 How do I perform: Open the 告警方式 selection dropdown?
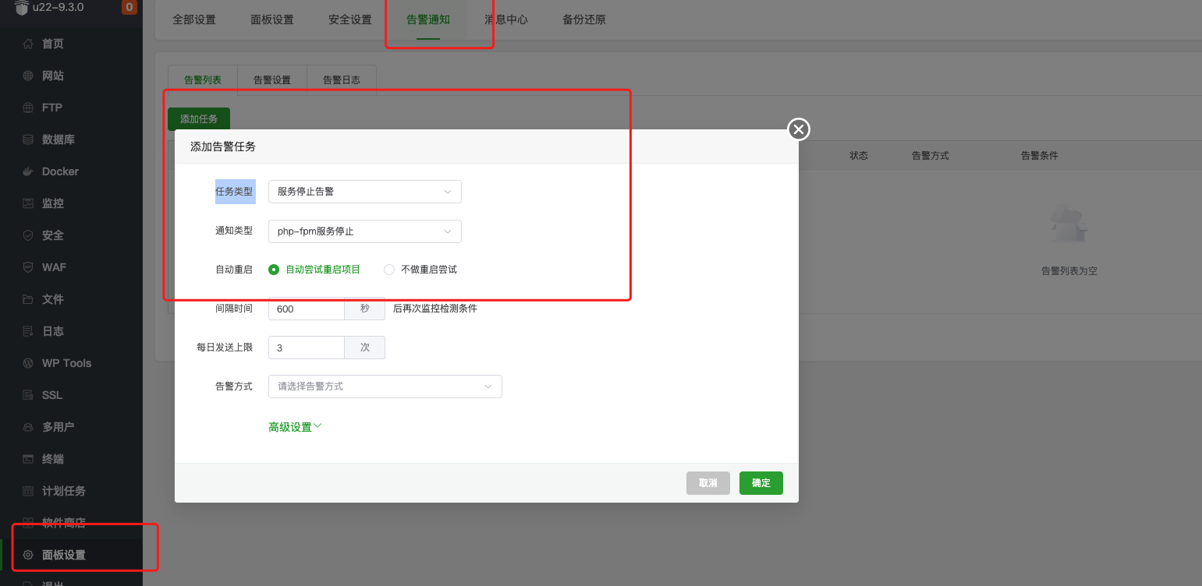click(385, 387)
